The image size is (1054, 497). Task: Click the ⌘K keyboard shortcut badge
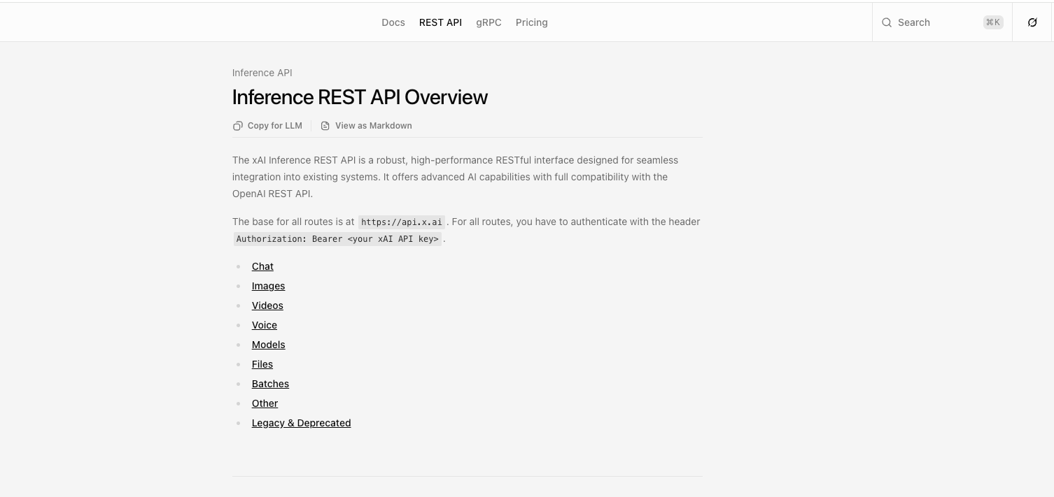993,22
